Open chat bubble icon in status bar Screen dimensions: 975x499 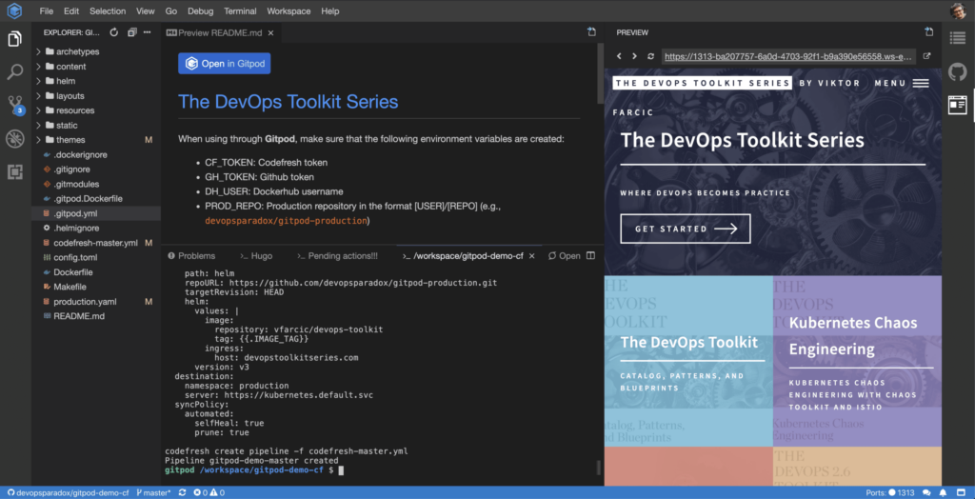point(926,492)
